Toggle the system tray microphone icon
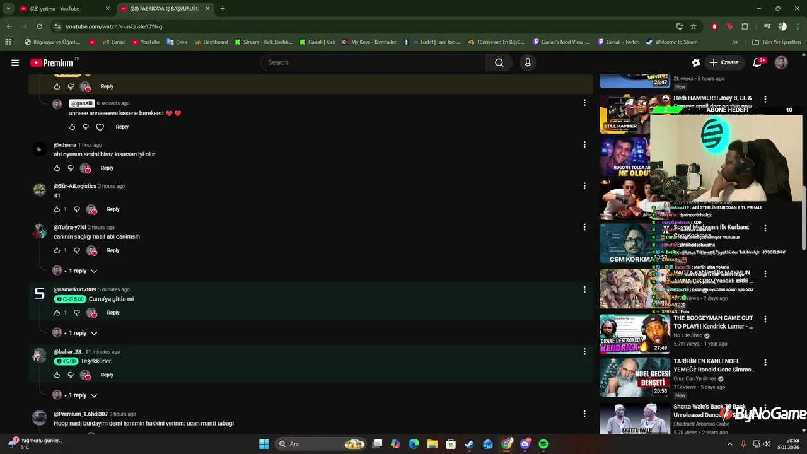 pos(743,444)
